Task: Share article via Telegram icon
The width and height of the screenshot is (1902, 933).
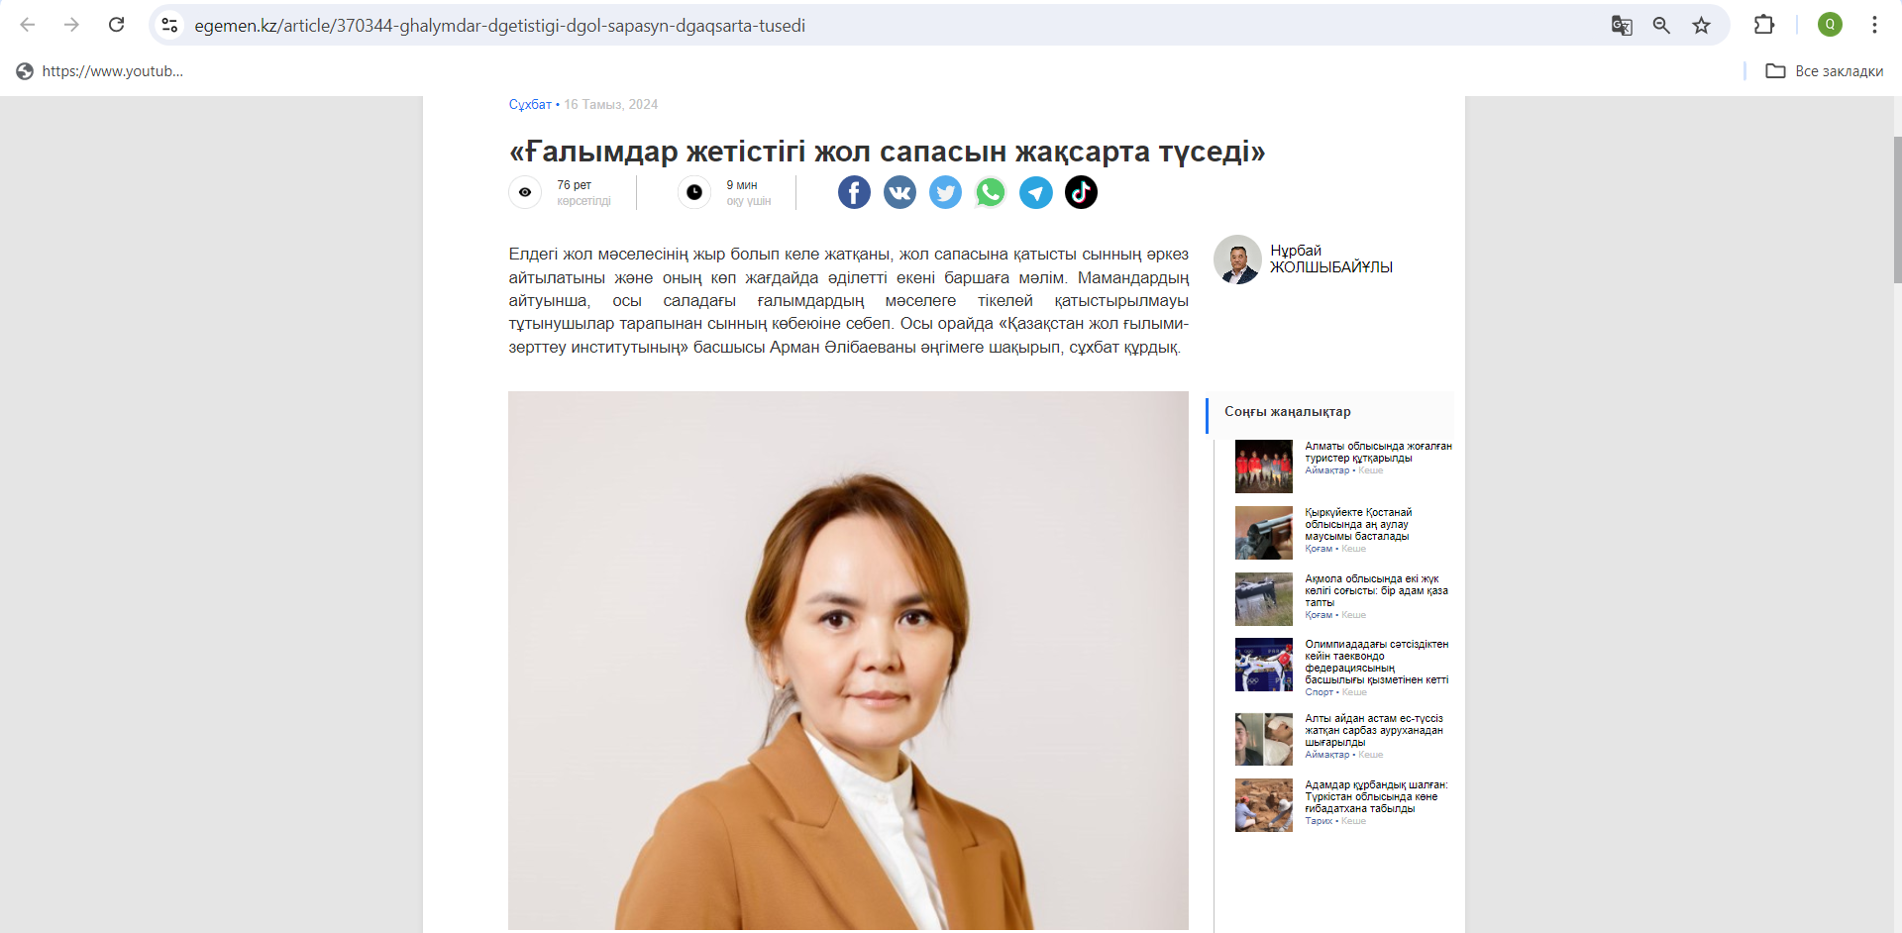Action: click(x=1036, y=192)
